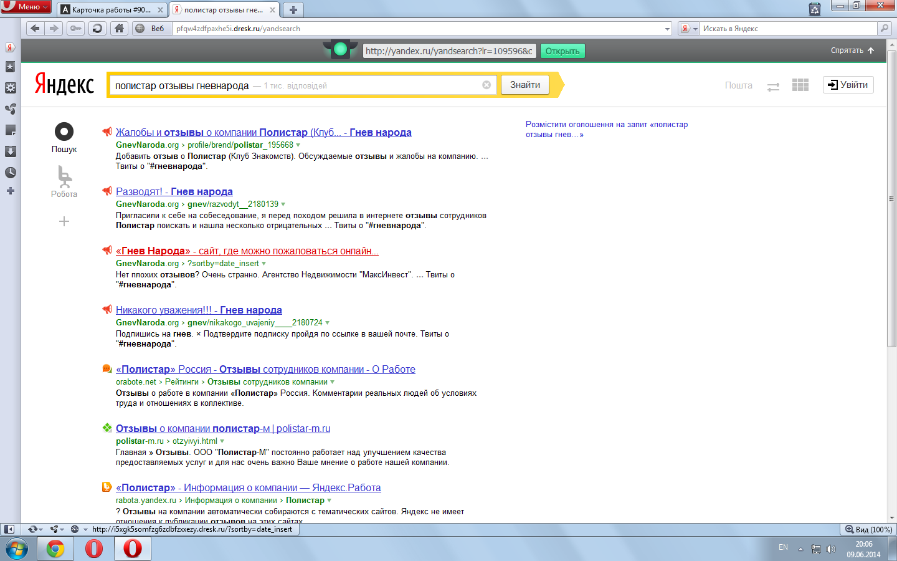
Task: Open «Полистар» - Информация о компании result
Action: [249, 487]
